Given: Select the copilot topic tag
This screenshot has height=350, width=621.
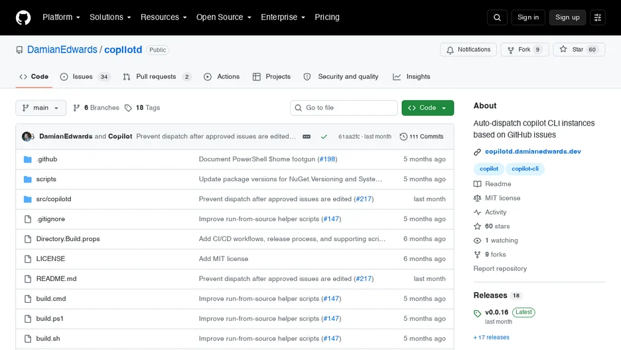Looking at the screenshot, I should coord(489,169).
